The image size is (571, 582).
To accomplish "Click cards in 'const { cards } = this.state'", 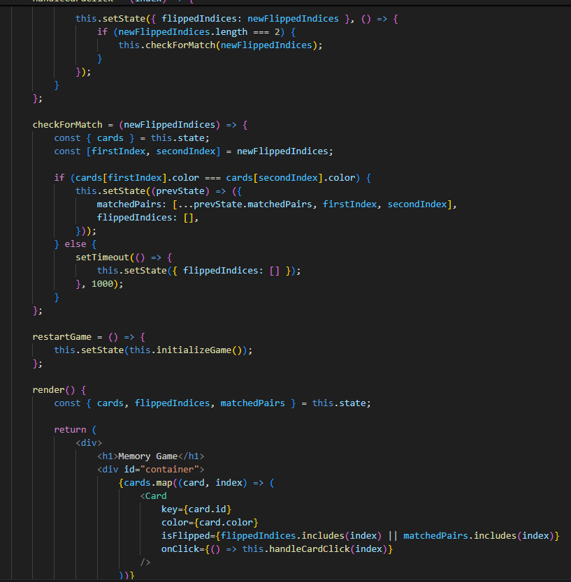I will [x=110, y=138].
